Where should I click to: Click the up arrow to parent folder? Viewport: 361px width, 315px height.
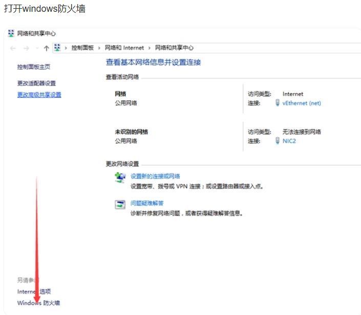point(47,48)
